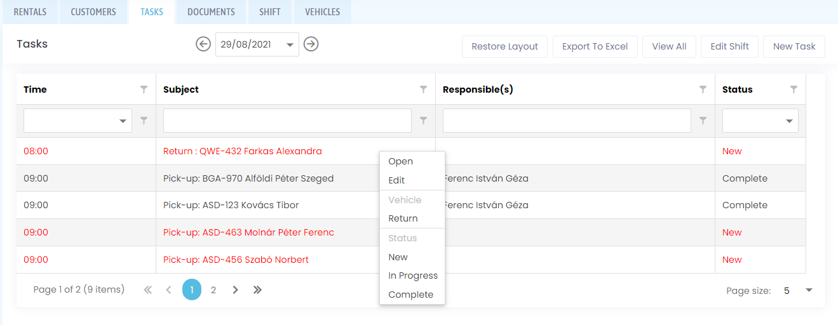Go to next page chevron in pager
The width and height of the screenshot is (838, 325).
[x=235, y=290]
